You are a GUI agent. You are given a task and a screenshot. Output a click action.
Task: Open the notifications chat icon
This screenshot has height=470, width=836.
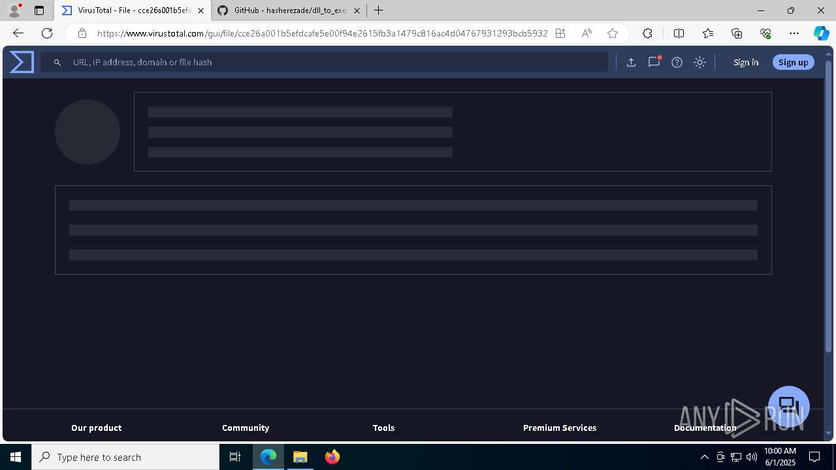(654, 62)
